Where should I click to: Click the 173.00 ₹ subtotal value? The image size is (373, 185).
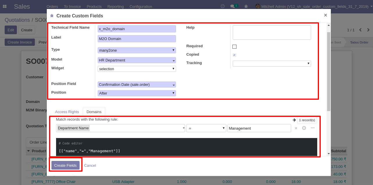[x=338, y=166]
